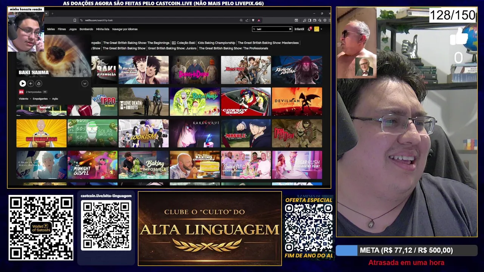This screenshot has height=272, width=484.
Task: Open the Baki Hanma vs Kengan Ashura thumbnail
Action: pos(144,70)
